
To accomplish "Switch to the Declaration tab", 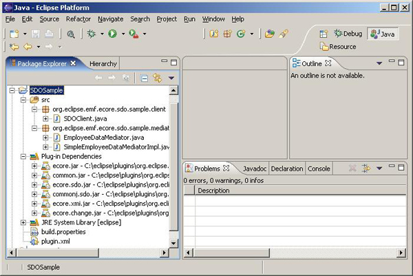I will point(287,169).
